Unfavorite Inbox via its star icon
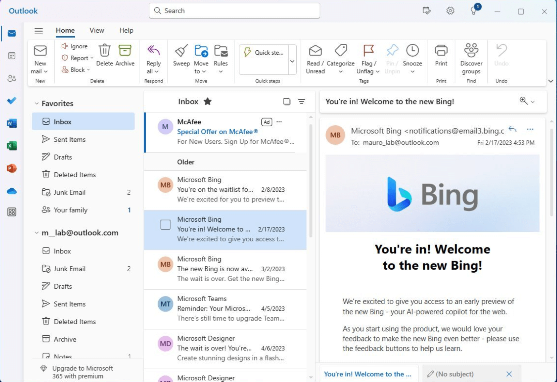Screen dimensions: 557x382 tap(208, 102)
